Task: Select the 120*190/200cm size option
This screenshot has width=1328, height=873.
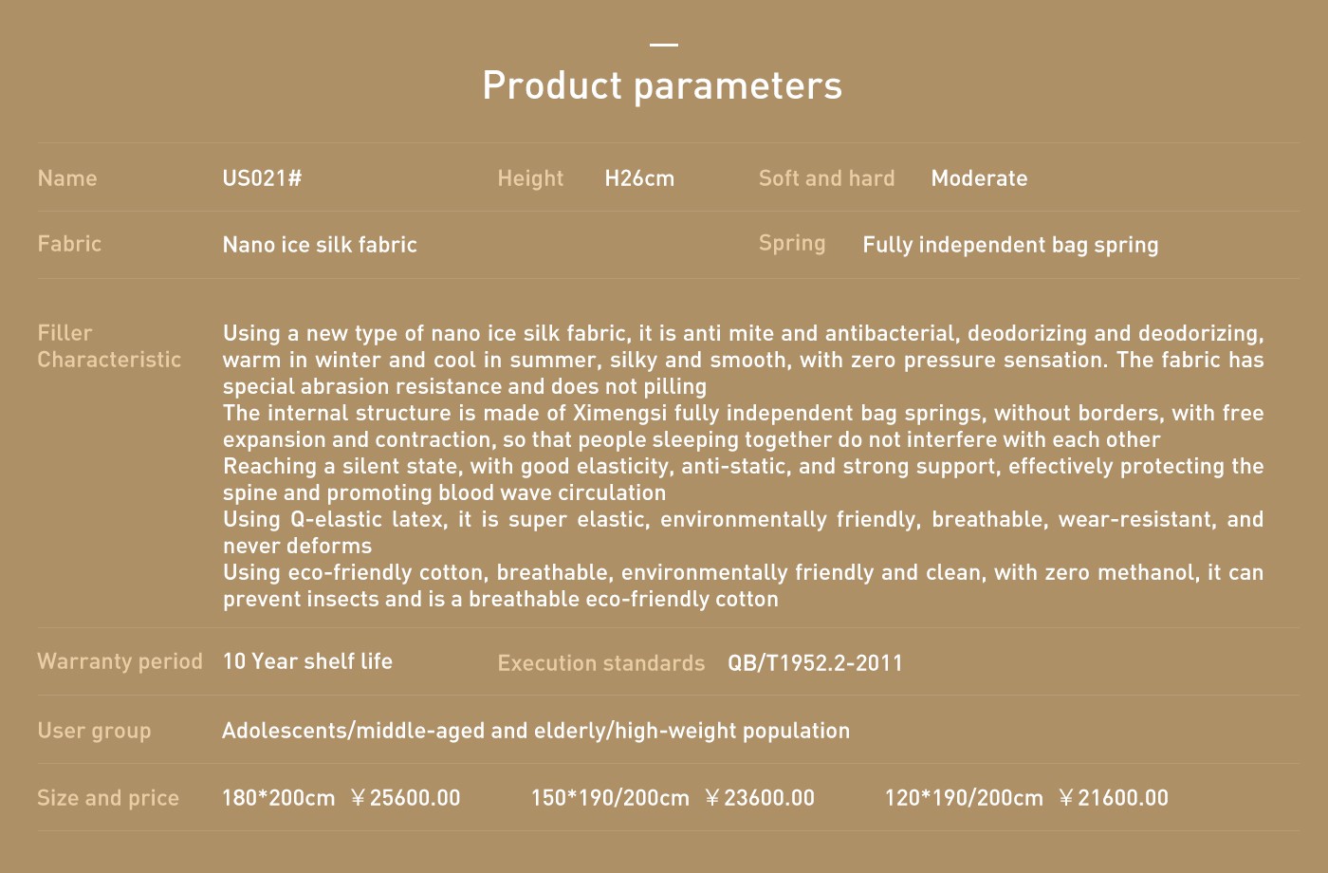Action: click(x=964, y=798)
